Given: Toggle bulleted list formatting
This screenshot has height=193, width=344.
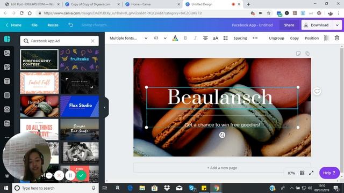Looking at the screenshot, I should (226, 38).
